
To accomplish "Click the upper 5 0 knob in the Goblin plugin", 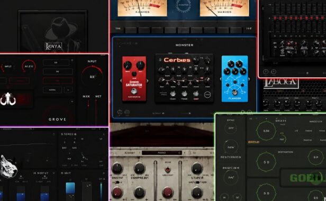I will (266, 162).
